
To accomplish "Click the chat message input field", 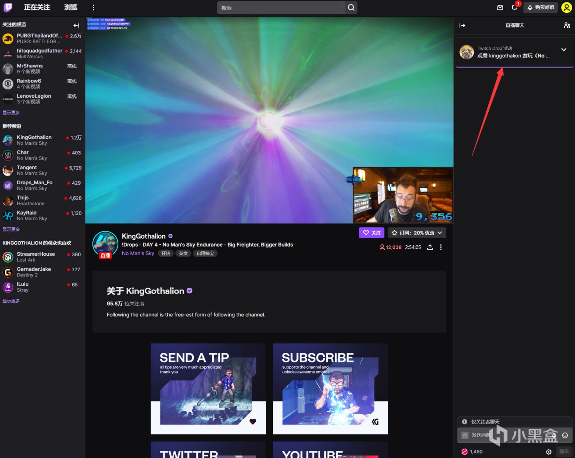I will click(515, 435).
